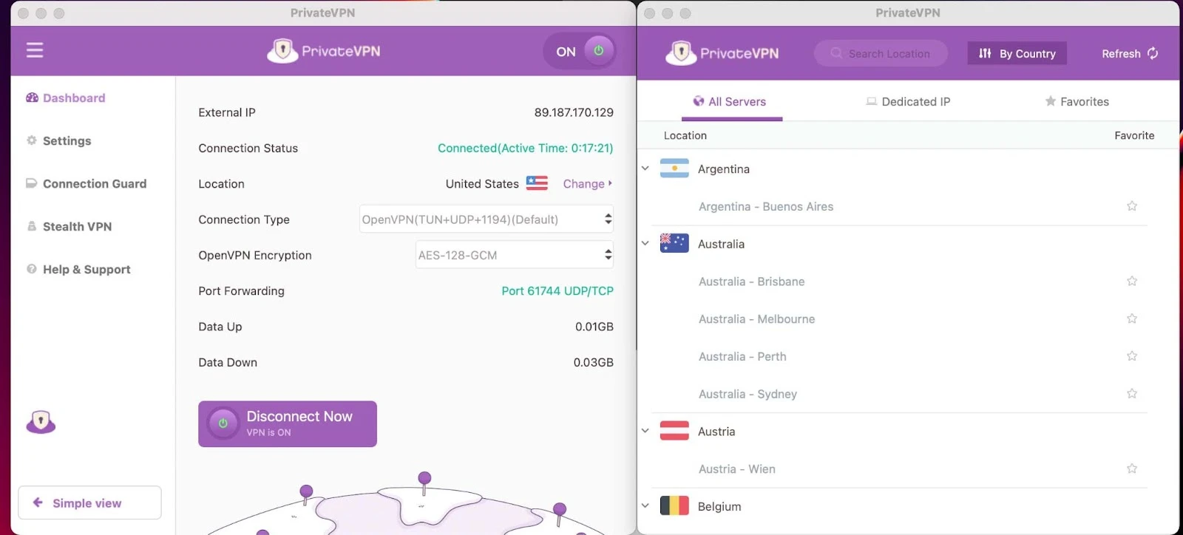Screen dimensions: 1183x535
Task: Click the Austria flag icon
Action: (674, 431)
